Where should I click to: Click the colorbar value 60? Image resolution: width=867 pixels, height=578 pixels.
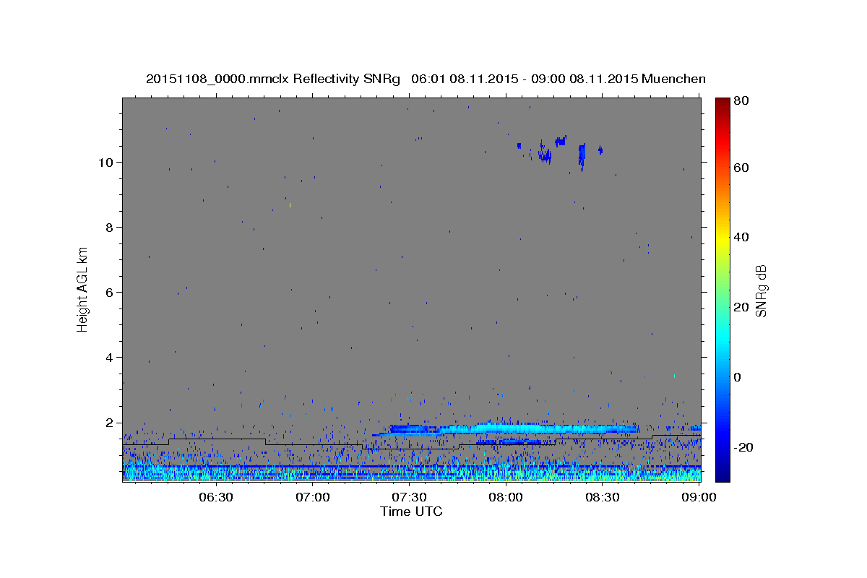742,168
